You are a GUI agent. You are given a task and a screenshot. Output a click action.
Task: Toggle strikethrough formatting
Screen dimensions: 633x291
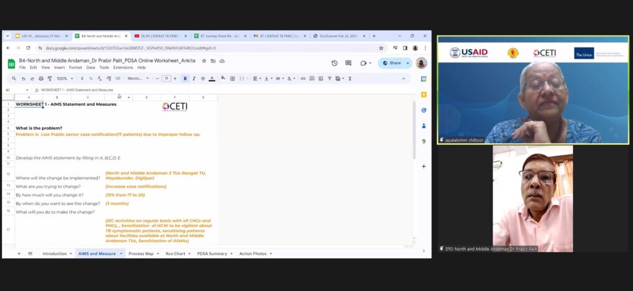tap(202, 78)
